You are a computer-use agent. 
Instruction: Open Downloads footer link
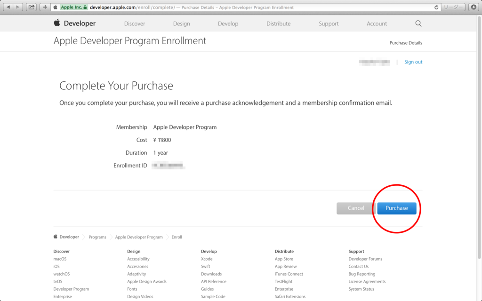pos(211,274)
